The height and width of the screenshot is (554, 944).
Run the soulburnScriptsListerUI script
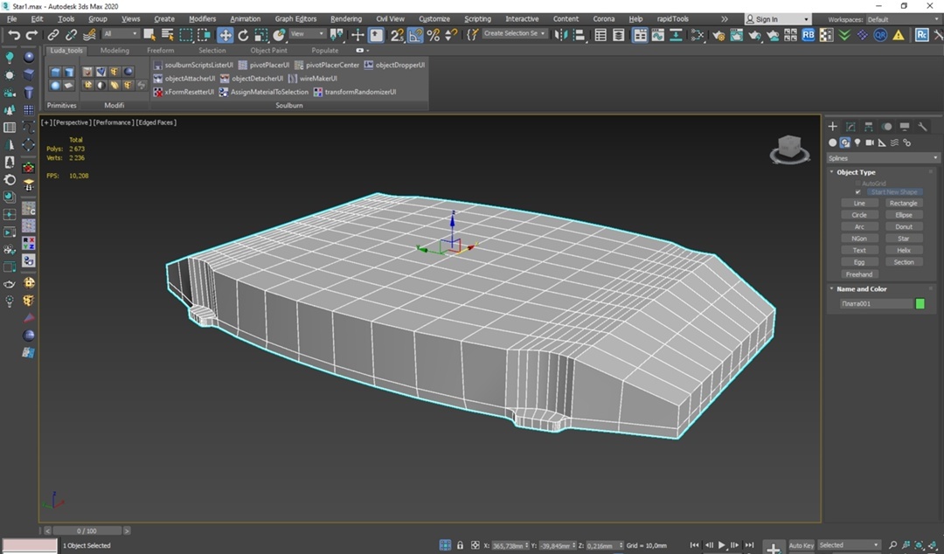[x=193, y=65]
